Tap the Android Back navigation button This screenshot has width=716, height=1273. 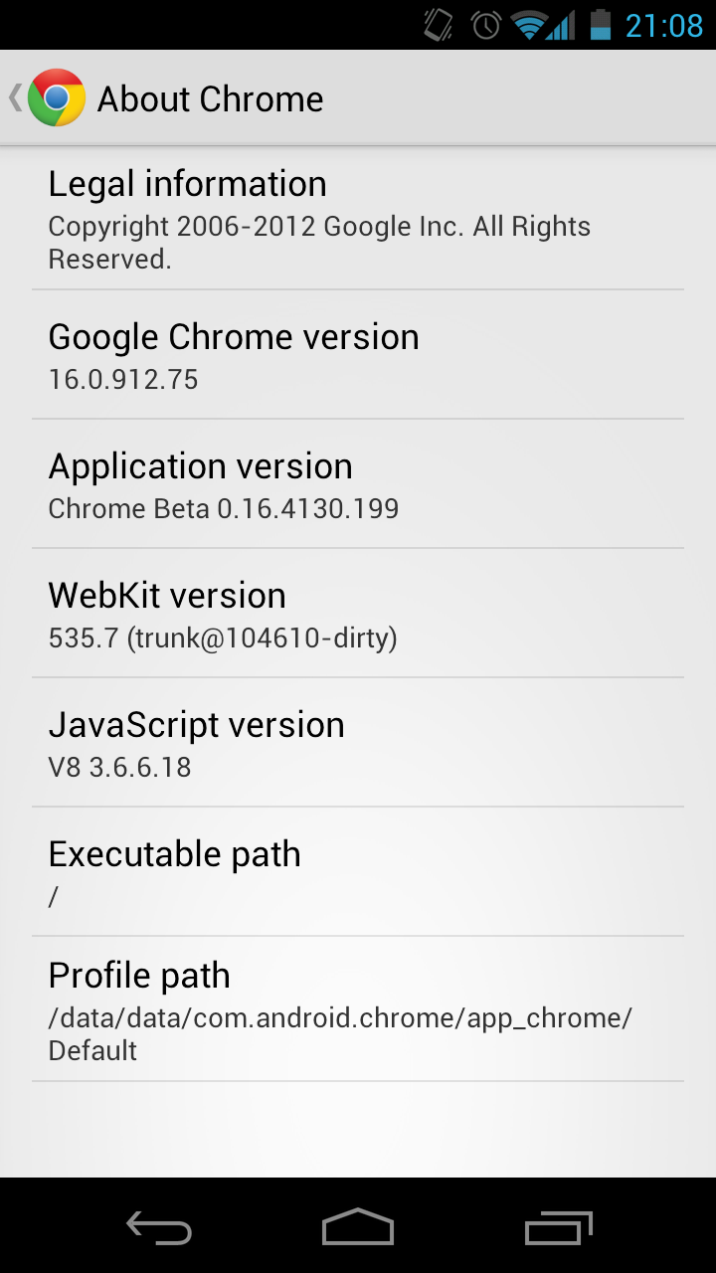pos(159,1228)
